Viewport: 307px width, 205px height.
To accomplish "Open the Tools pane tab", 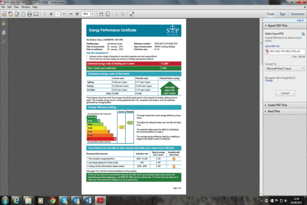I will pyautogui.click(x=270, y=14).
